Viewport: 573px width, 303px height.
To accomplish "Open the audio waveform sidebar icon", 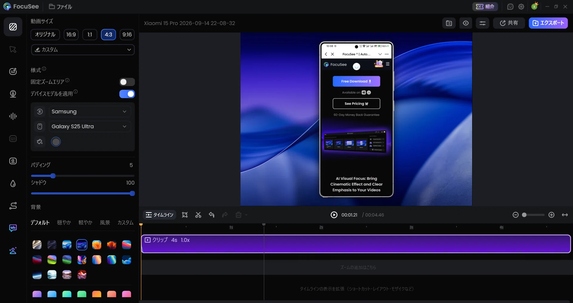I will [13, 116].
